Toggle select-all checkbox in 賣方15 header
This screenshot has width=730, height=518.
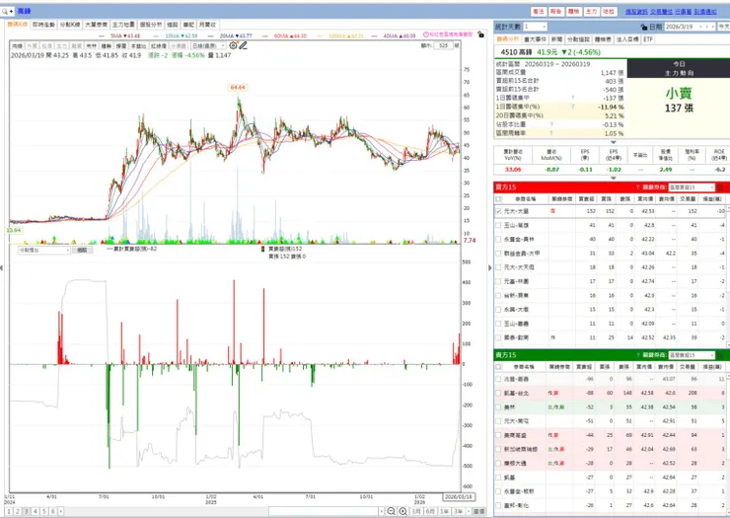click(x=499, y=367)
